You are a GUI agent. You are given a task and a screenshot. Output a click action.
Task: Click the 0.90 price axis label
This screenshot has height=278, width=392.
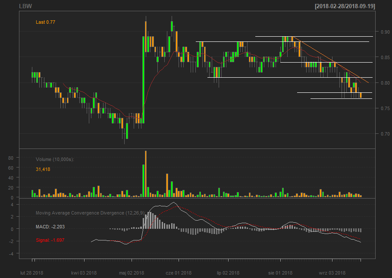click(385, 32)
